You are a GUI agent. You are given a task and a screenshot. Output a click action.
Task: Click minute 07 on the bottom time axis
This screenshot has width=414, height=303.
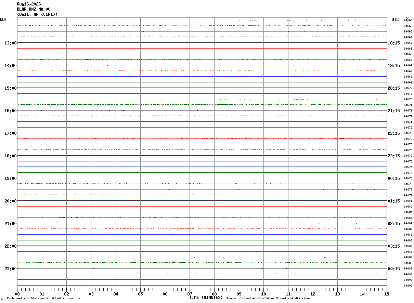tap(190, 294)
